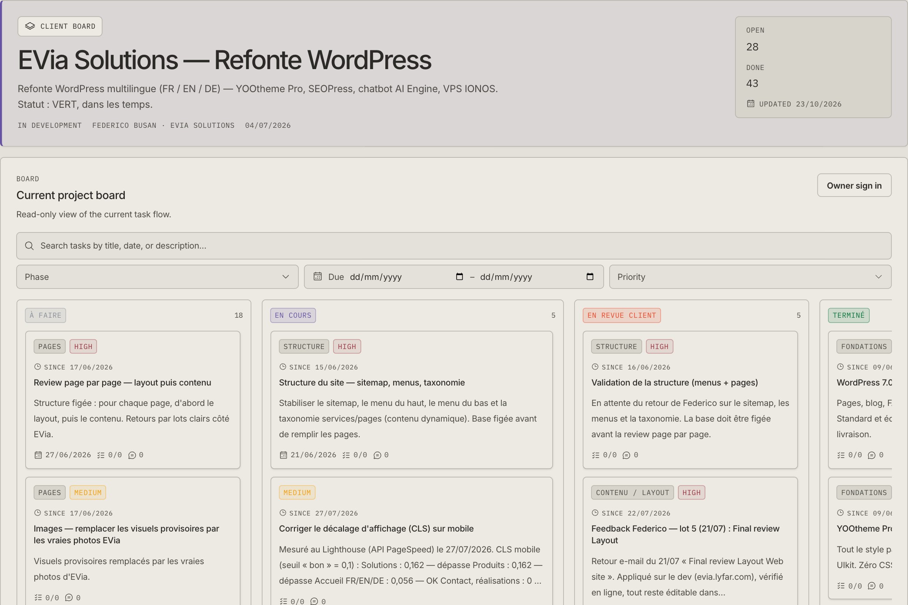This screenshot has width=908, height=605.
Task: Click the checklist icon on the Images remplacer les visuels card
Action: (x=38, y=598)
